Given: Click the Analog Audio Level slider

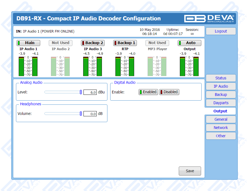Looking at the screenshot, I should [x=63, y=92].
